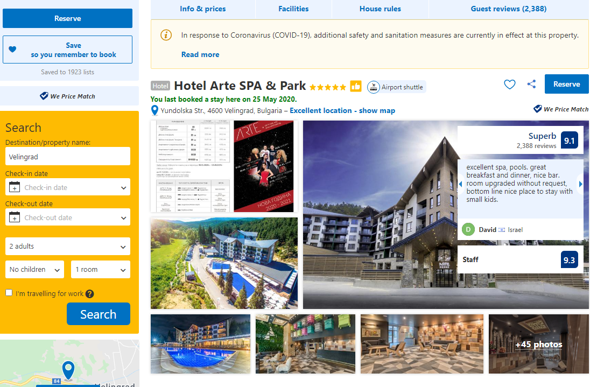590x387 pixels.
Task: Open the Check-in date dropdown
Action: pyautogui.click(x=68, y=187)
